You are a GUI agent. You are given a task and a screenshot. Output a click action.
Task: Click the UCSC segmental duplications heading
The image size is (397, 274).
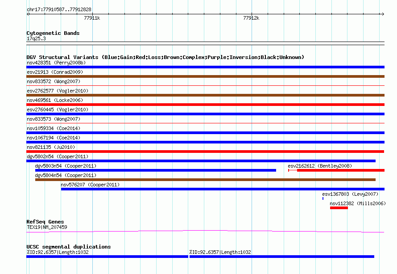point(69,247)
